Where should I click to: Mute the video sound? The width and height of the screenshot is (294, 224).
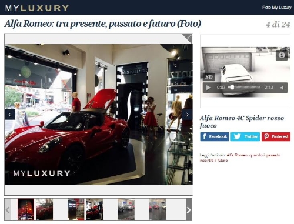click(282, 88)
